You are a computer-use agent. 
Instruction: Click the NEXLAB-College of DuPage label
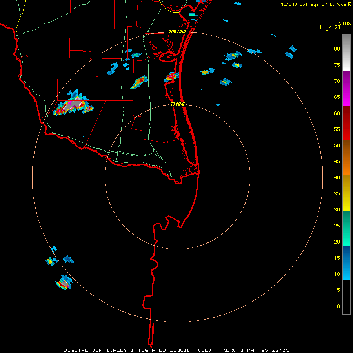click(313, 4)
